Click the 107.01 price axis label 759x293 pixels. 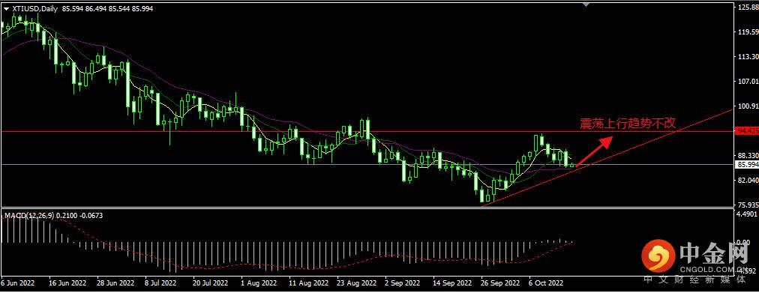point(748,82)
